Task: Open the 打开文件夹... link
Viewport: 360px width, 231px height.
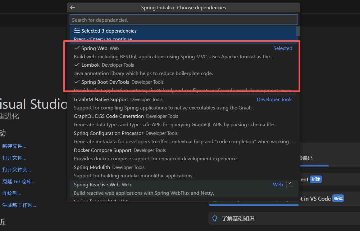Action: [16, 170]
